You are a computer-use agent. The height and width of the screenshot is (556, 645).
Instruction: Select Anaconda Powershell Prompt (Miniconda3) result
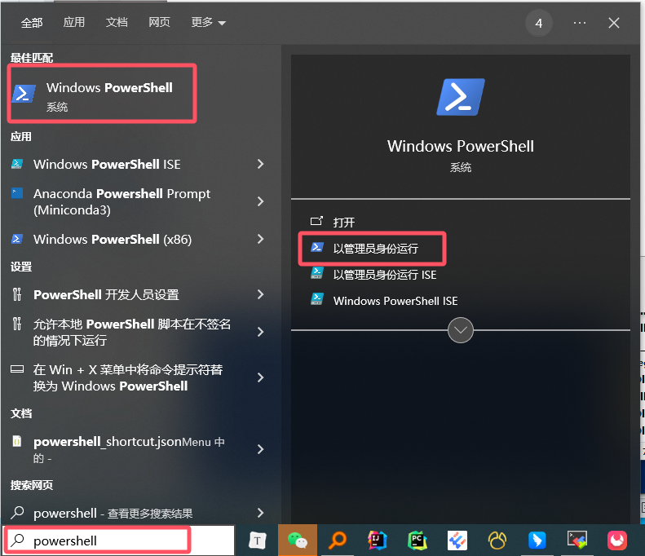point(121,201)
